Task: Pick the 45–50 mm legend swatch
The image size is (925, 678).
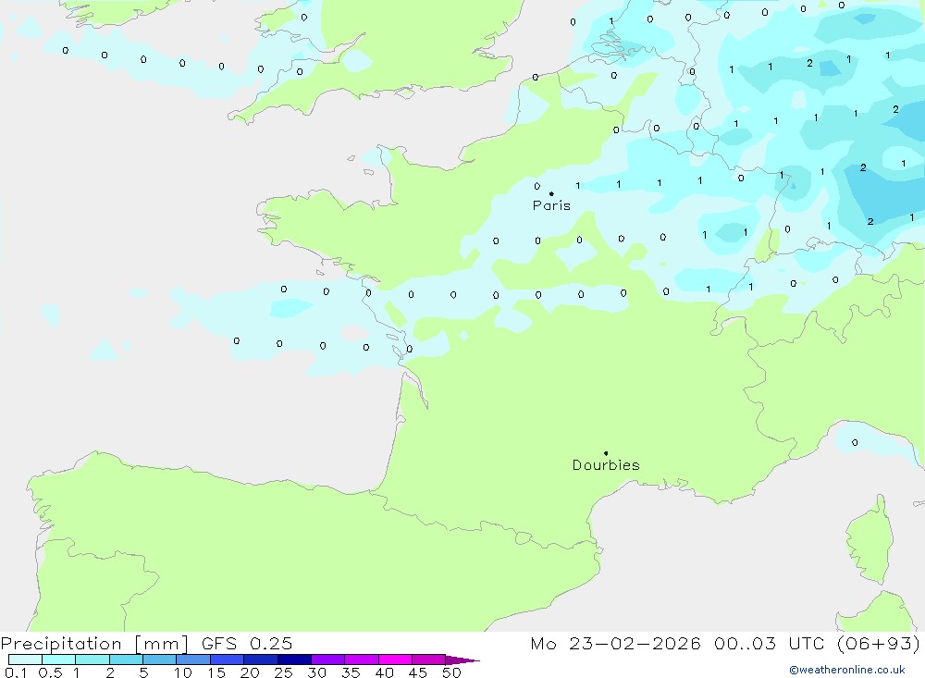Action: [x=429, y=660]
